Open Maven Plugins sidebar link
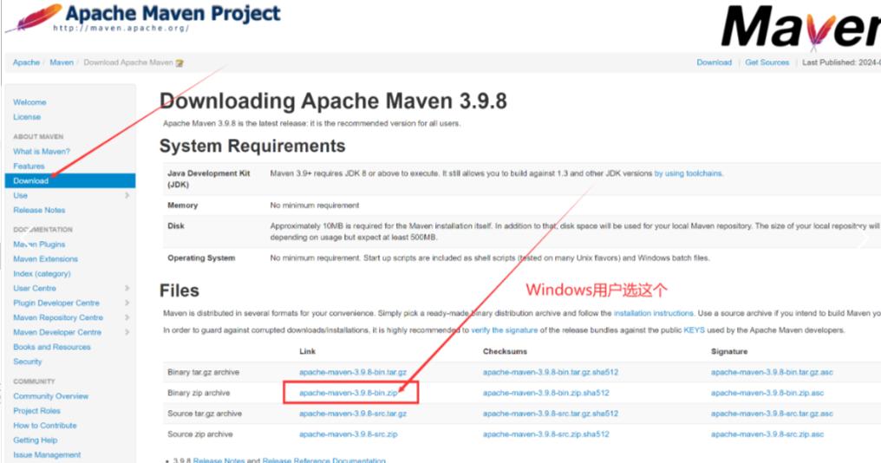The height and width of the screenshot is (463, 881). pos(39,245)
